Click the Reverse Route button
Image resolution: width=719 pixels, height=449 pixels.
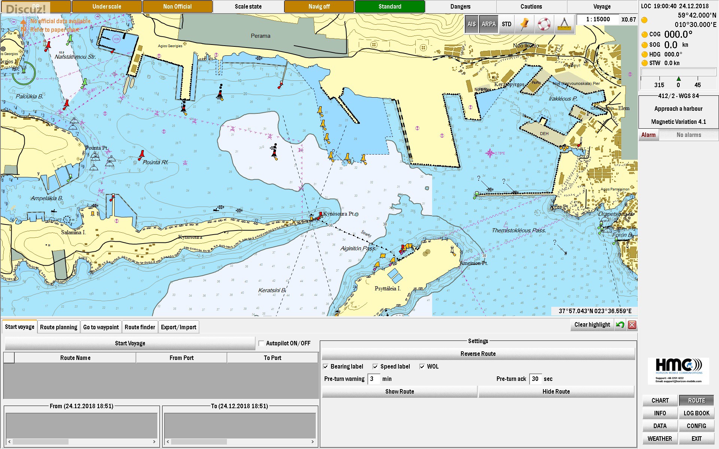pos(478,354)
